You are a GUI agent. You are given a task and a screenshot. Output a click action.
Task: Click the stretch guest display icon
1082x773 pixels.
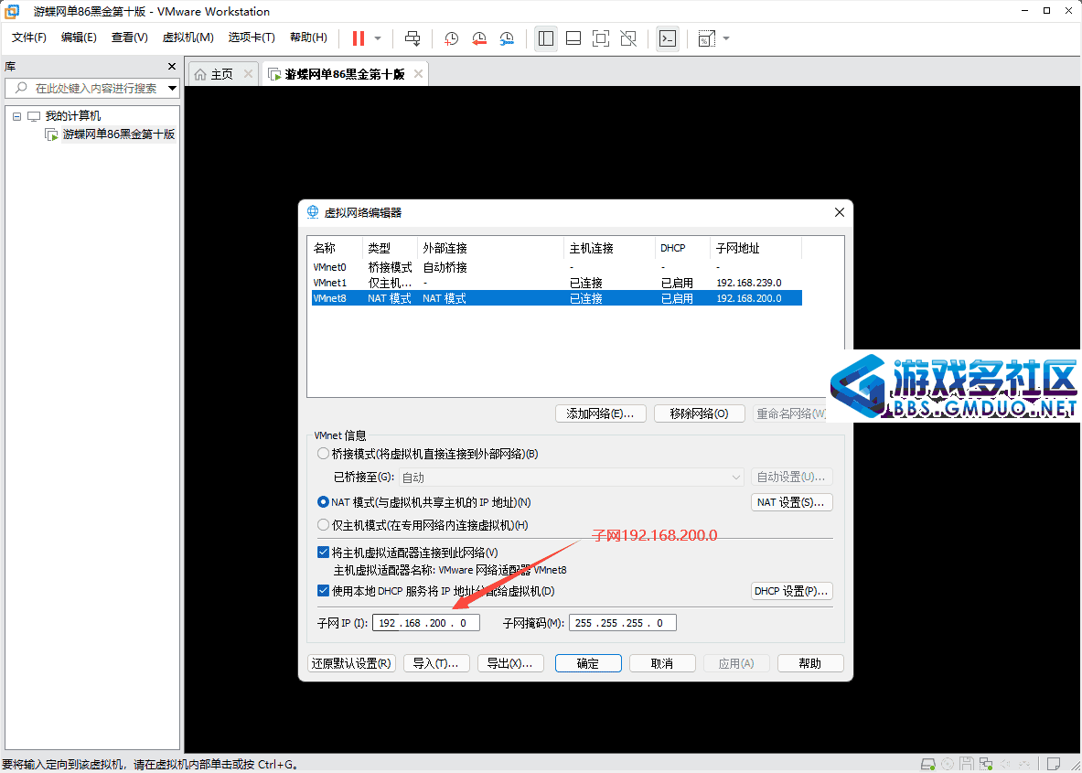pos(707,38)
